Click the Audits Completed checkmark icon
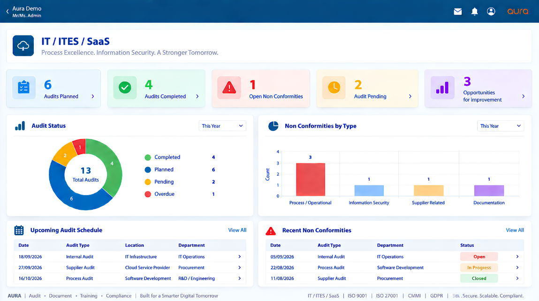The width and height of the screenshot is (539, 301). [x=125, y=88]
